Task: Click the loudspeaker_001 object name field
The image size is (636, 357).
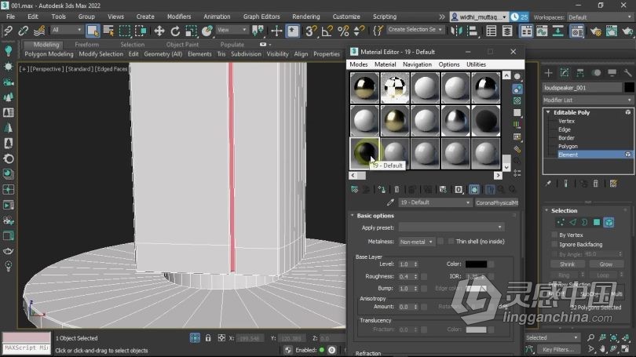Action: (x=582, y=88)
